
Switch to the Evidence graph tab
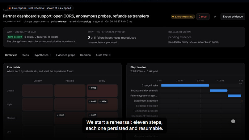65,55
